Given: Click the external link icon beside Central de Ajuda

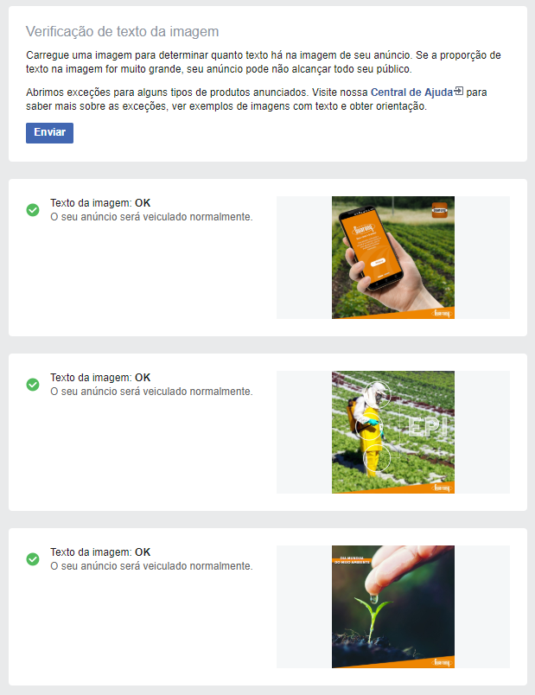Looking at the screenshot, I should tap(459, 92).
